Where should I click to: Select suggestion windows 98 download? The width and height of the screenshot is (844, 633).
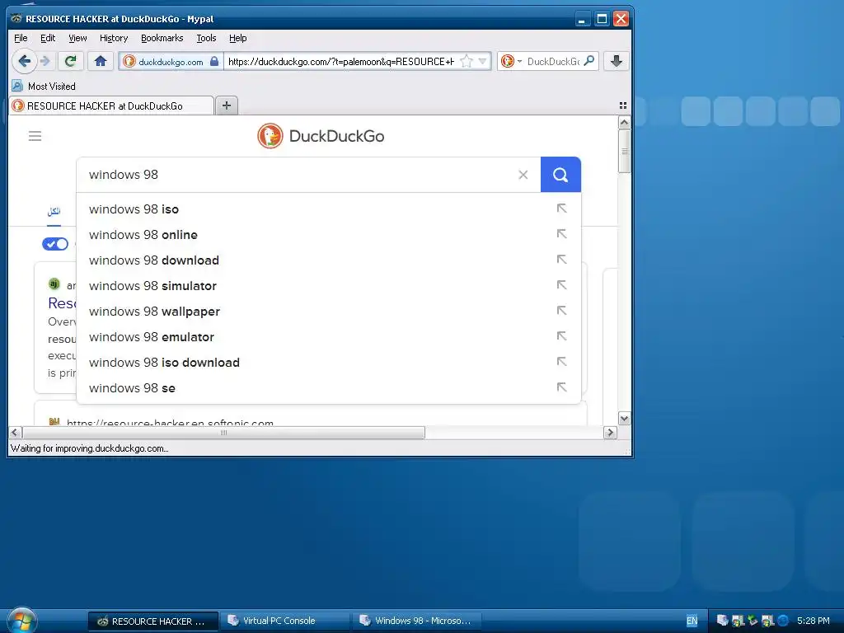click(329, 260)
